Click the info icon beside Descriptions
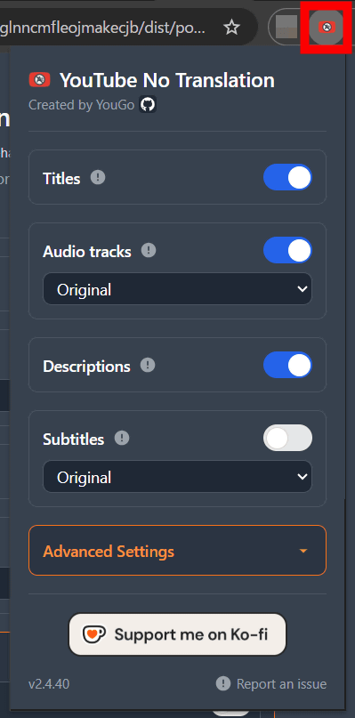The width and height of the screenshot is (355, 718). tap(148, 366)
